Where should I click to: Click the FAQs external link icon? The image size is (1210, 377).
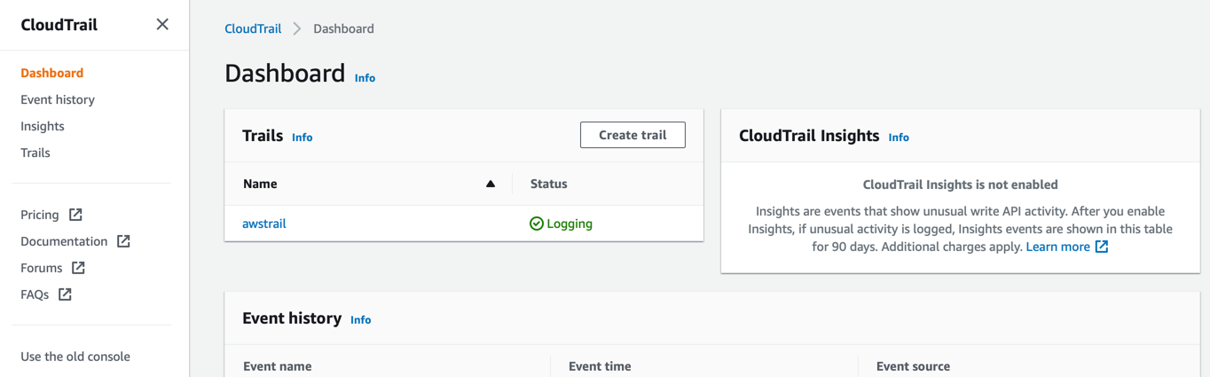[x=66, y=295]
